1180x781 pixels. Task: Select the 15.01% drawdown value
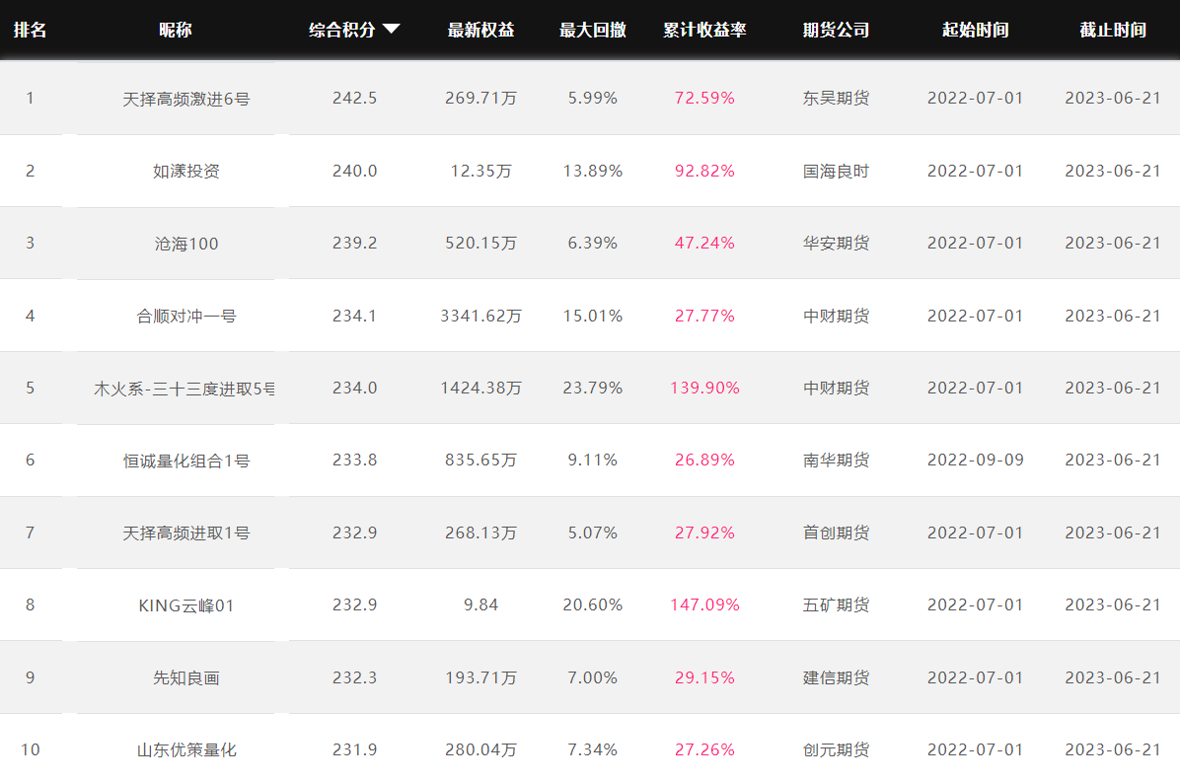tap(593, 316)
